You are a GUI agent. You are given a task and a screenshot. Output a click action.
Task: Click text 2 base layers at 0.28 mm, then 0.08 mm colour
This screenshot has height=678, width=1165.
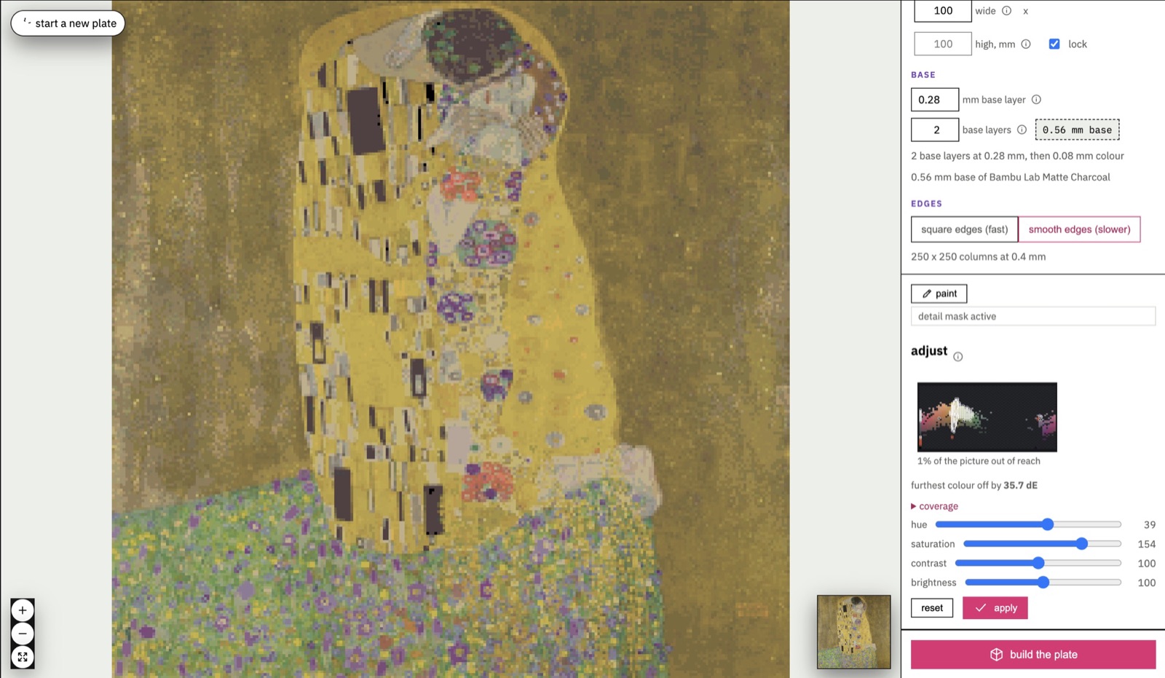(1017, 157)
